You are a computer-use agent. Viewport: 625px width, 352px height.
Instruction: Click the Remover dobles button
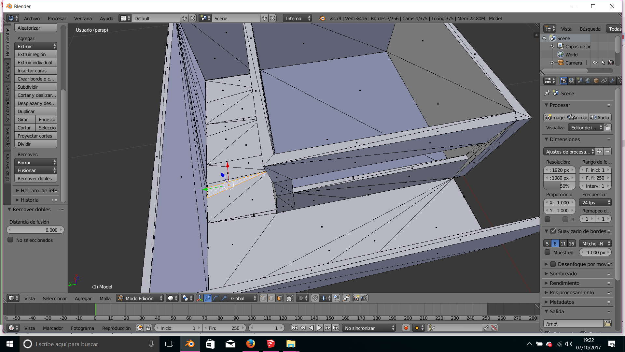[35, 179]
